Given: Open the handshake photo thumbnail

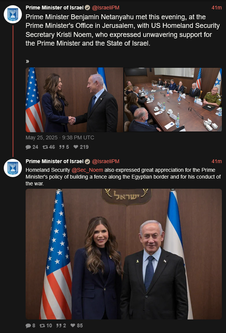Looking at the screenshot, I should tap(74, 100).
